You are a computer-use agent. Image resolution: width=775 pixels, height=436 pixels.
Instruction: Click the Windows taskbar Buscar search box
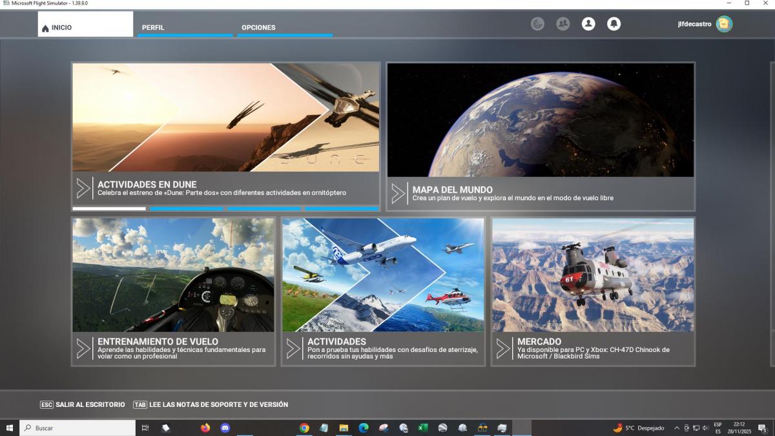point(77,428)
